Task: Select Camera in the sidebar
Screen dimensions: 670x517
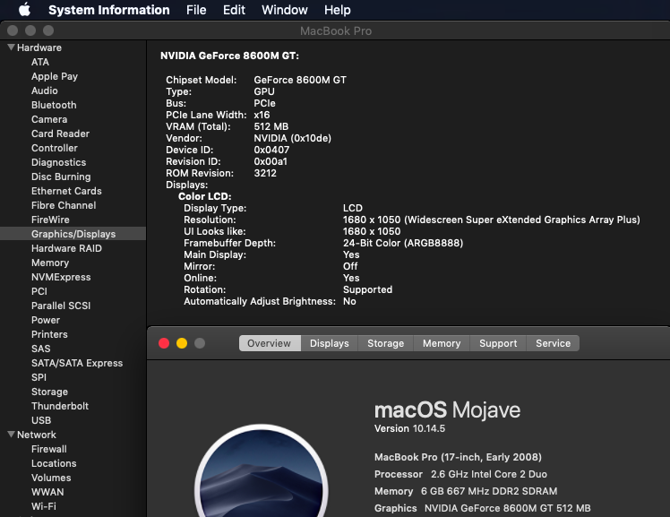Action: pos(49,119)
